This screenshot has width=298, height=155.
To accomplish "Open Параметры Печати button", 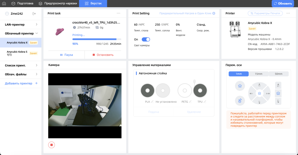I will coord(265,13).
